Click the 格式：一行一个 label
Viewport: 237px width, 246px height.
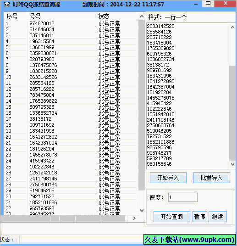tap(167, 17)
